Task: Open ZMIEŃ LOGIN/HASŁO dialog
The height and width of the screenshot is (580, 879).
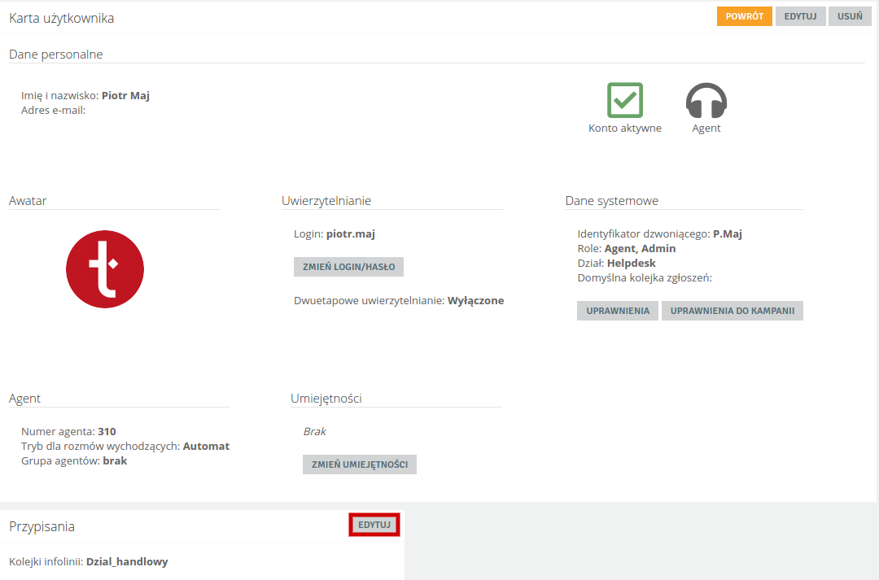Action: point(348,267)
